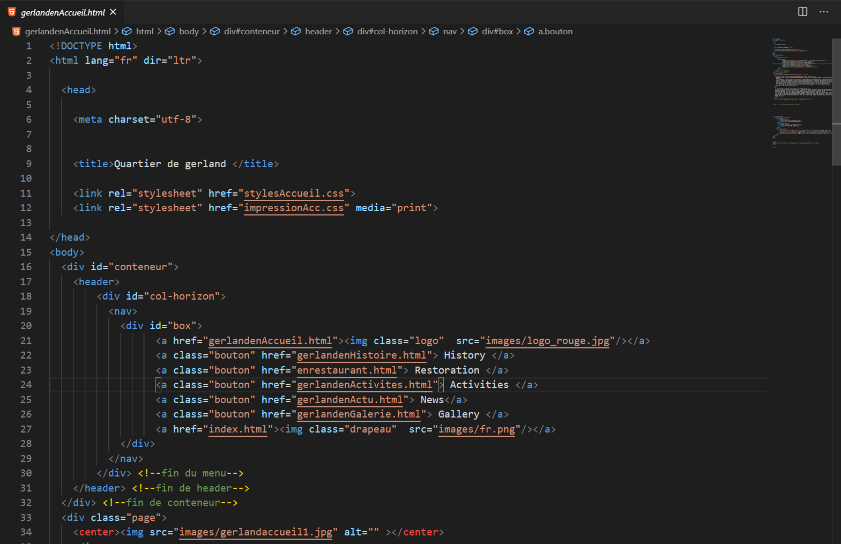841x544 pixels.
Task: Follow the images/logo_rouge.jpg src link
Action: click(x=547, y=340)
